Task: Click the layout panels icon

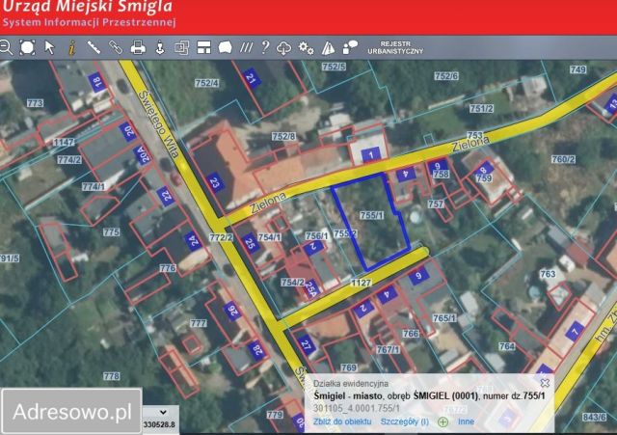Action: (x=203, y=47)
